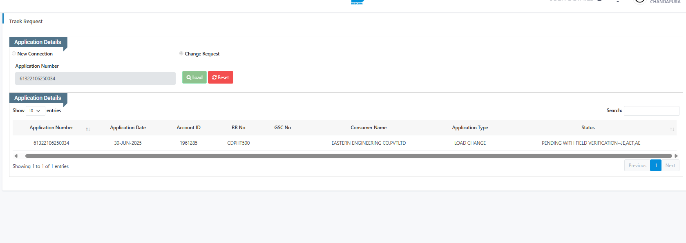This screenshot has width=686, height=243.
Task: Click RR number CDPHT500 cell
Action: 239,143
